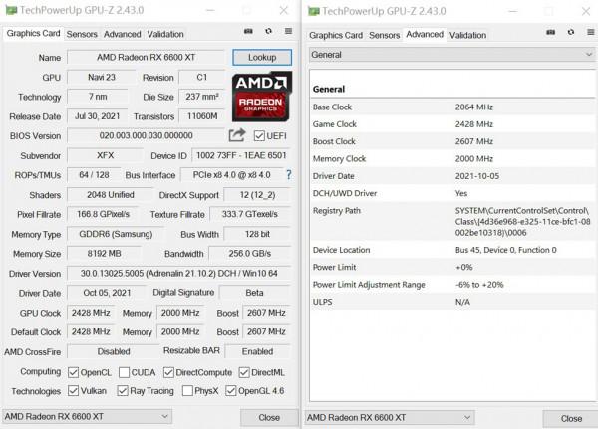Screen dimensions: 598x429
Task: Switch to Sensors tab in right window
Action: point(384,36)
